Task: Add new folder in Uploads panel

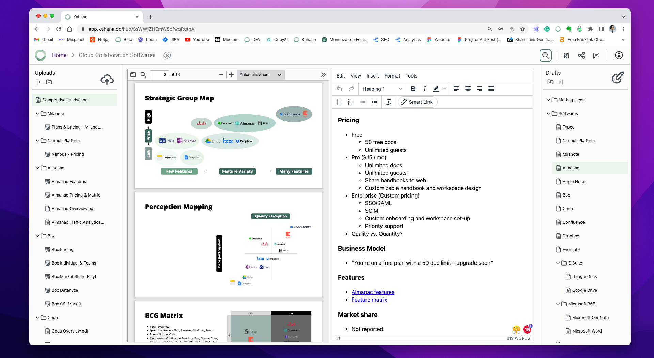Action: (49, 82)
